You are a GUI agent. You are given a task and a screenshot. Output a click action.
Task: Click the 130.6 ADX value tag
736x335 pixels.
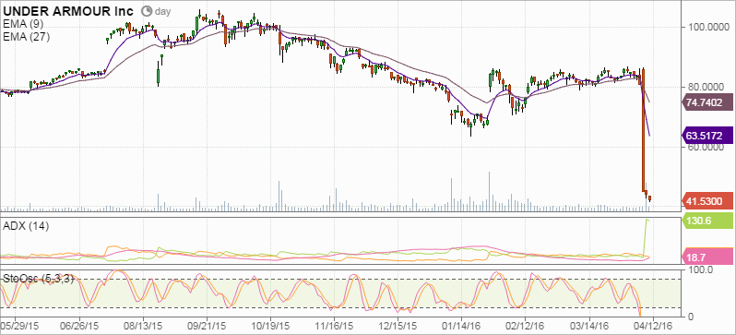[707, 221]
